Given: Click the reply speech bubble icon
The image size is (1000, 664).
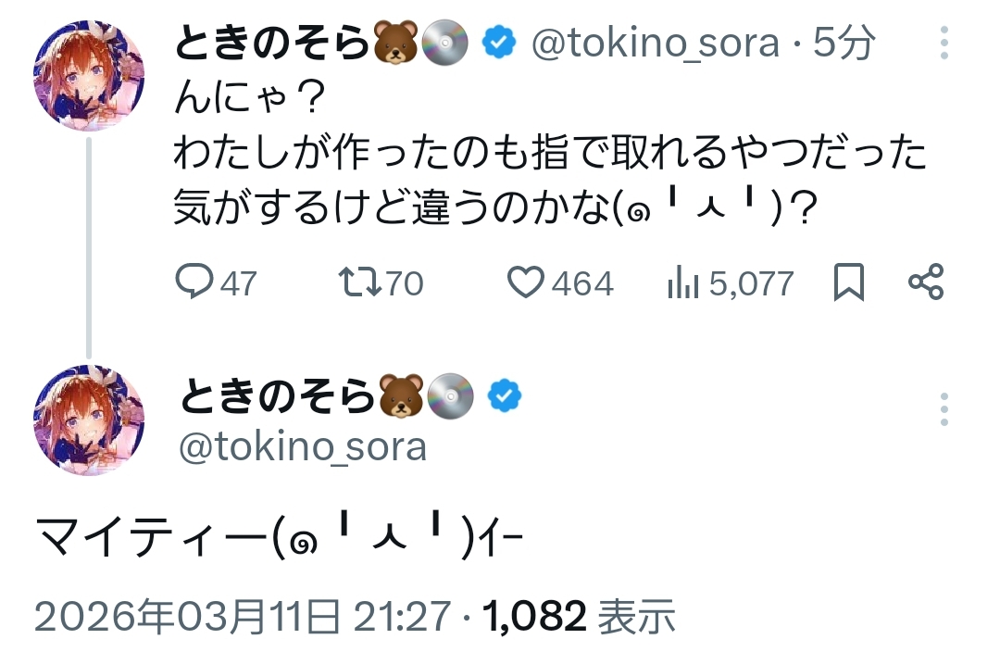Looking at the screenshot, I should [x=194, y=282].
